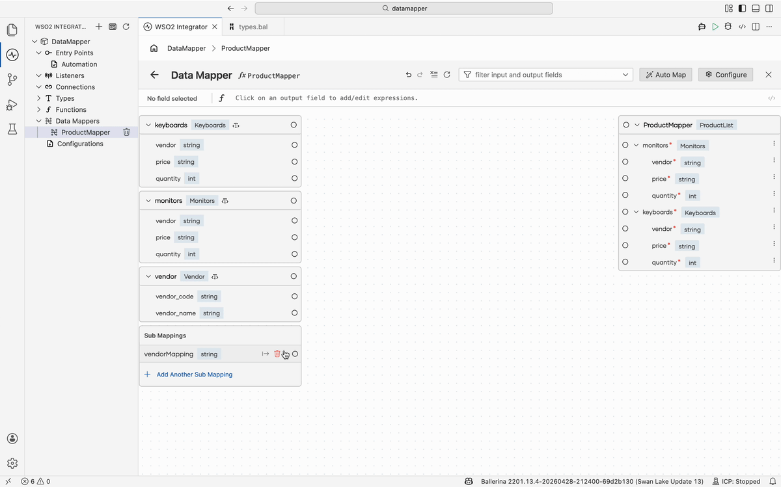Go back using the arrow beside Data Mapper
Viewport: 781px width, 487px height.
click(x=154, y=75)
